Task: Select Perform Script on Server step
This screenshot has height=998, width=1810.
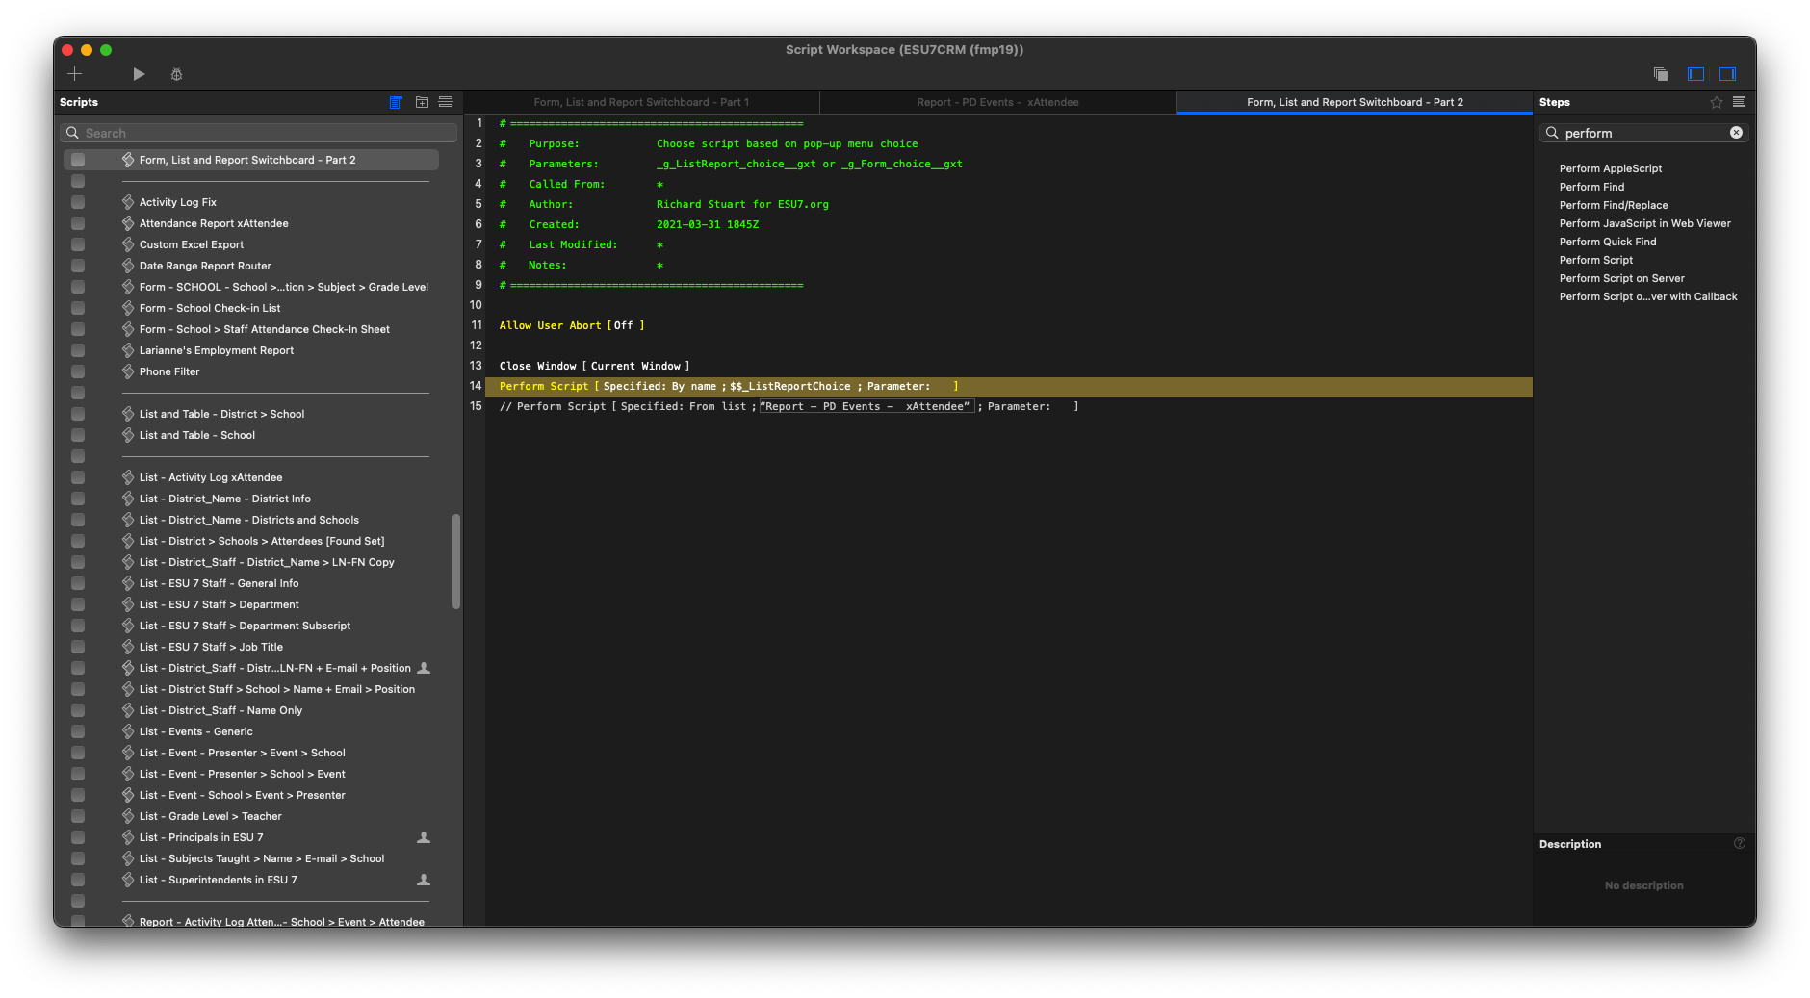Action: click(x=1621, y=278)
